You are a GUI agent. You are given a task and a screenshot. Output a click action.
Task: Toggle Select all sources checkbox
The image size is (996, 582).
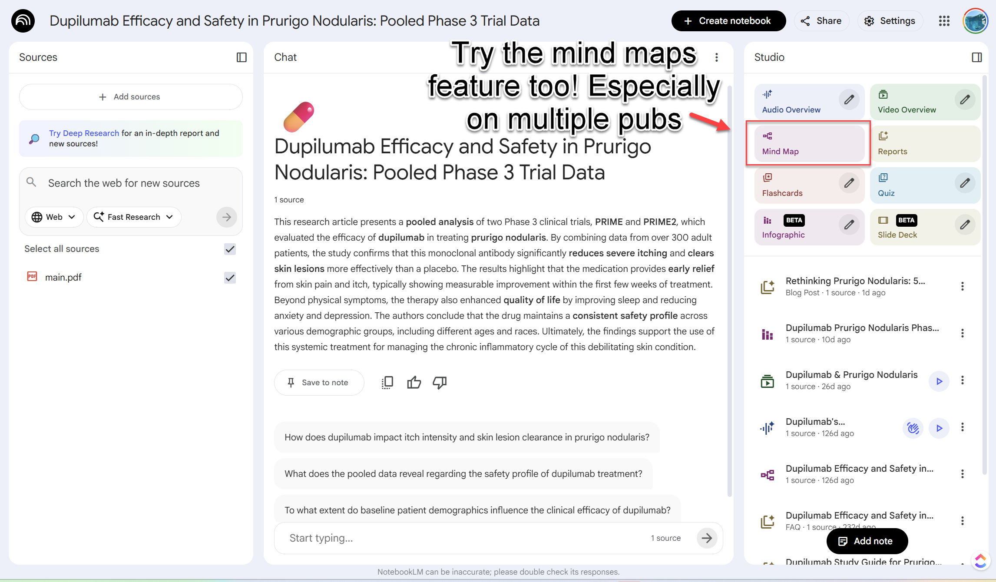[x=230, y=249]
